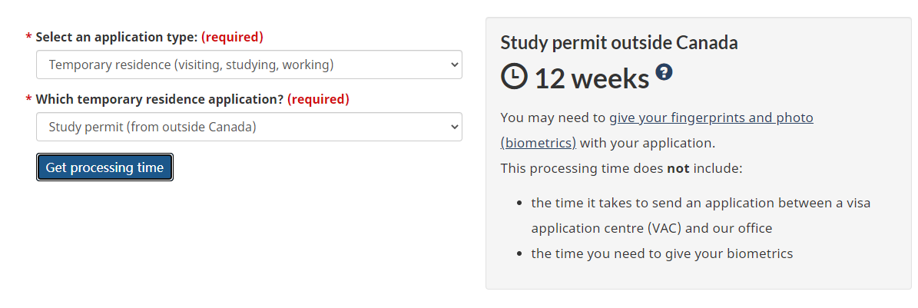The image size is (918, 308).
Task: Click the "Study permit outside Canada" heading
Action: tap(618, 43)
